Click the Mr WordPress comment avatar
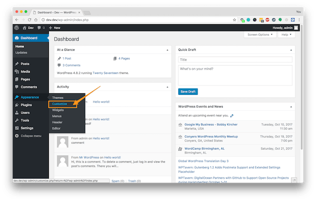Image resolution: width=316 pixels, height=201 pixels. [x=63, y=161]
